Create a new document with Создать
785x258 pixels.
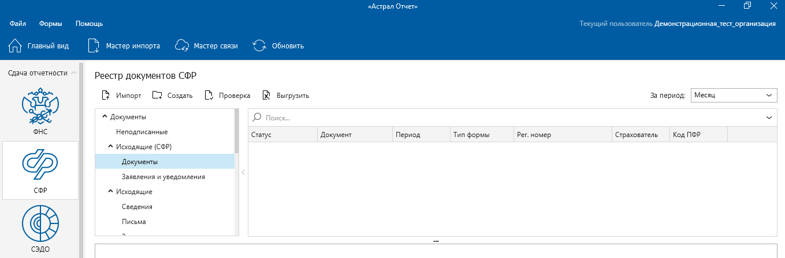tap(157, 96)
